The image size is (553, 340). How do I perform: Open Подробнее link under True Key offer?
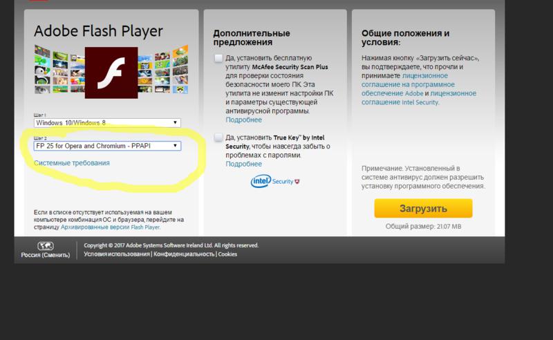pyautogui.click(x=244, y=164)
